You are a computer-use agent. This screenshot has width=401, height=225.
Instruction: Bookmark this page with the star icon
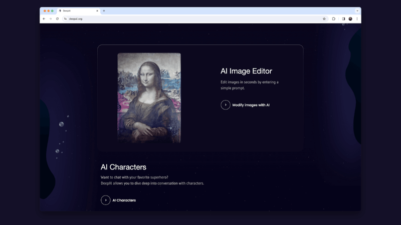pyautogui.click(x=324, y=19)
